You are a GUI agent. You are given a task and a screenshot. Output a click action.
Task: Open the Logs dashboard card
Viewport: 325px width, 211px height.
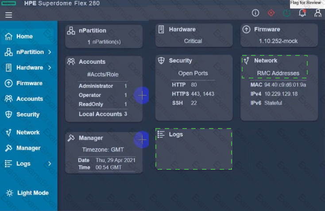193,149
